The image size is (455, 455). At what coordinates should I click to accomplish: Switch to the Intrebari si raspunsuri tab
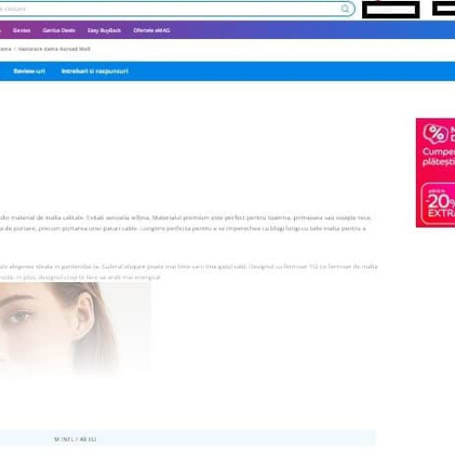[x=95, y=71]
